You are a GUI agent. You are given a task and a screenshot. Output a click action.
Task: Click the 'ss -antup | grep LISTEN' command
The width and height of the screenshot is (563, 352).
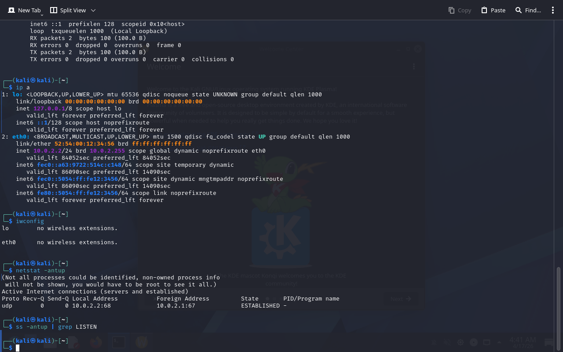pyautogui.click(x=56, y=327)
